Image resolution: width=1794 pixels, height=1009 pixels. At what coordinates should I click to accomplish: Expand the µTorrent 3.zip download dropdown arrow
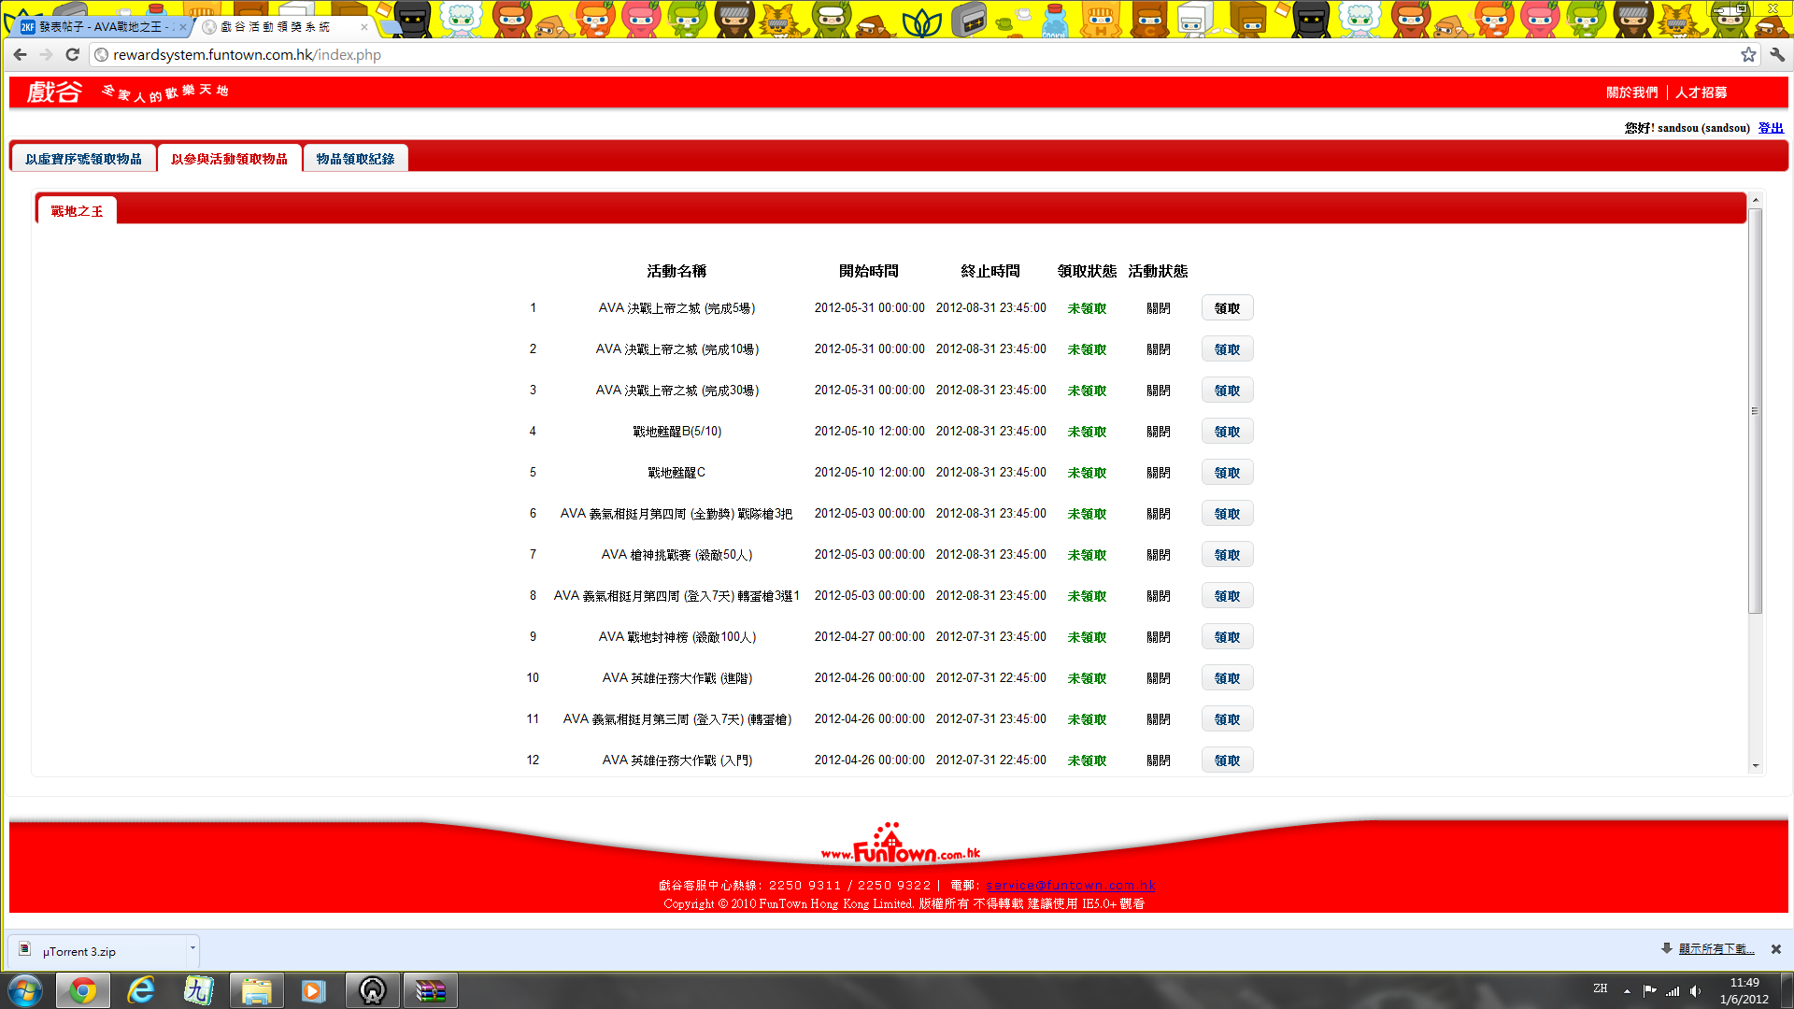tap(192, 948)
